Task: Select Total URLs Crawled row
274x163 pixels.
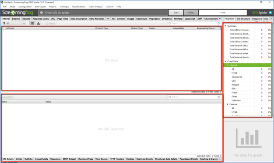Action: pos(247,42)
